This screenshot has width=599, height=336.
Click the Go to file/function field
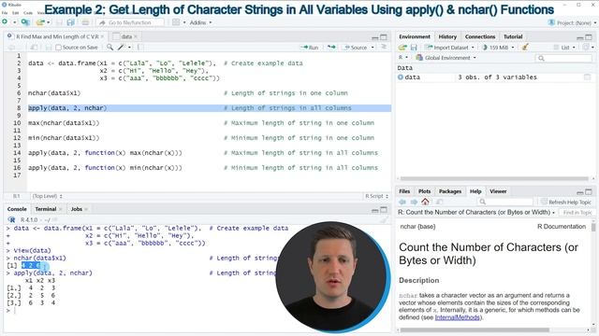click(x=130, y=22)
